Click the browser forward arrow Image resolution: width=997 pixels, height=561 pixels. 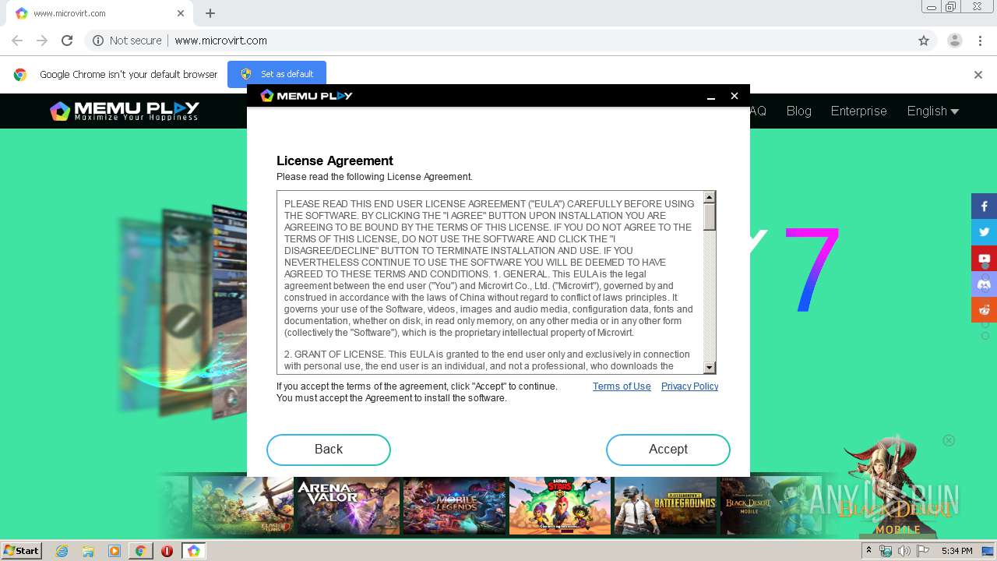pos(42,41)
